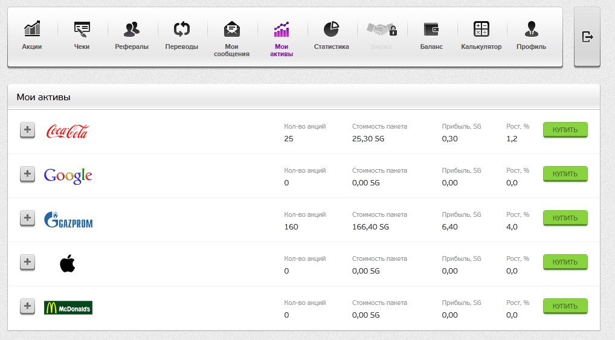This screenshot has height=340, width=615.
Task: Buy McDonald's shares with Купить
Action: (x=565, y=306)
